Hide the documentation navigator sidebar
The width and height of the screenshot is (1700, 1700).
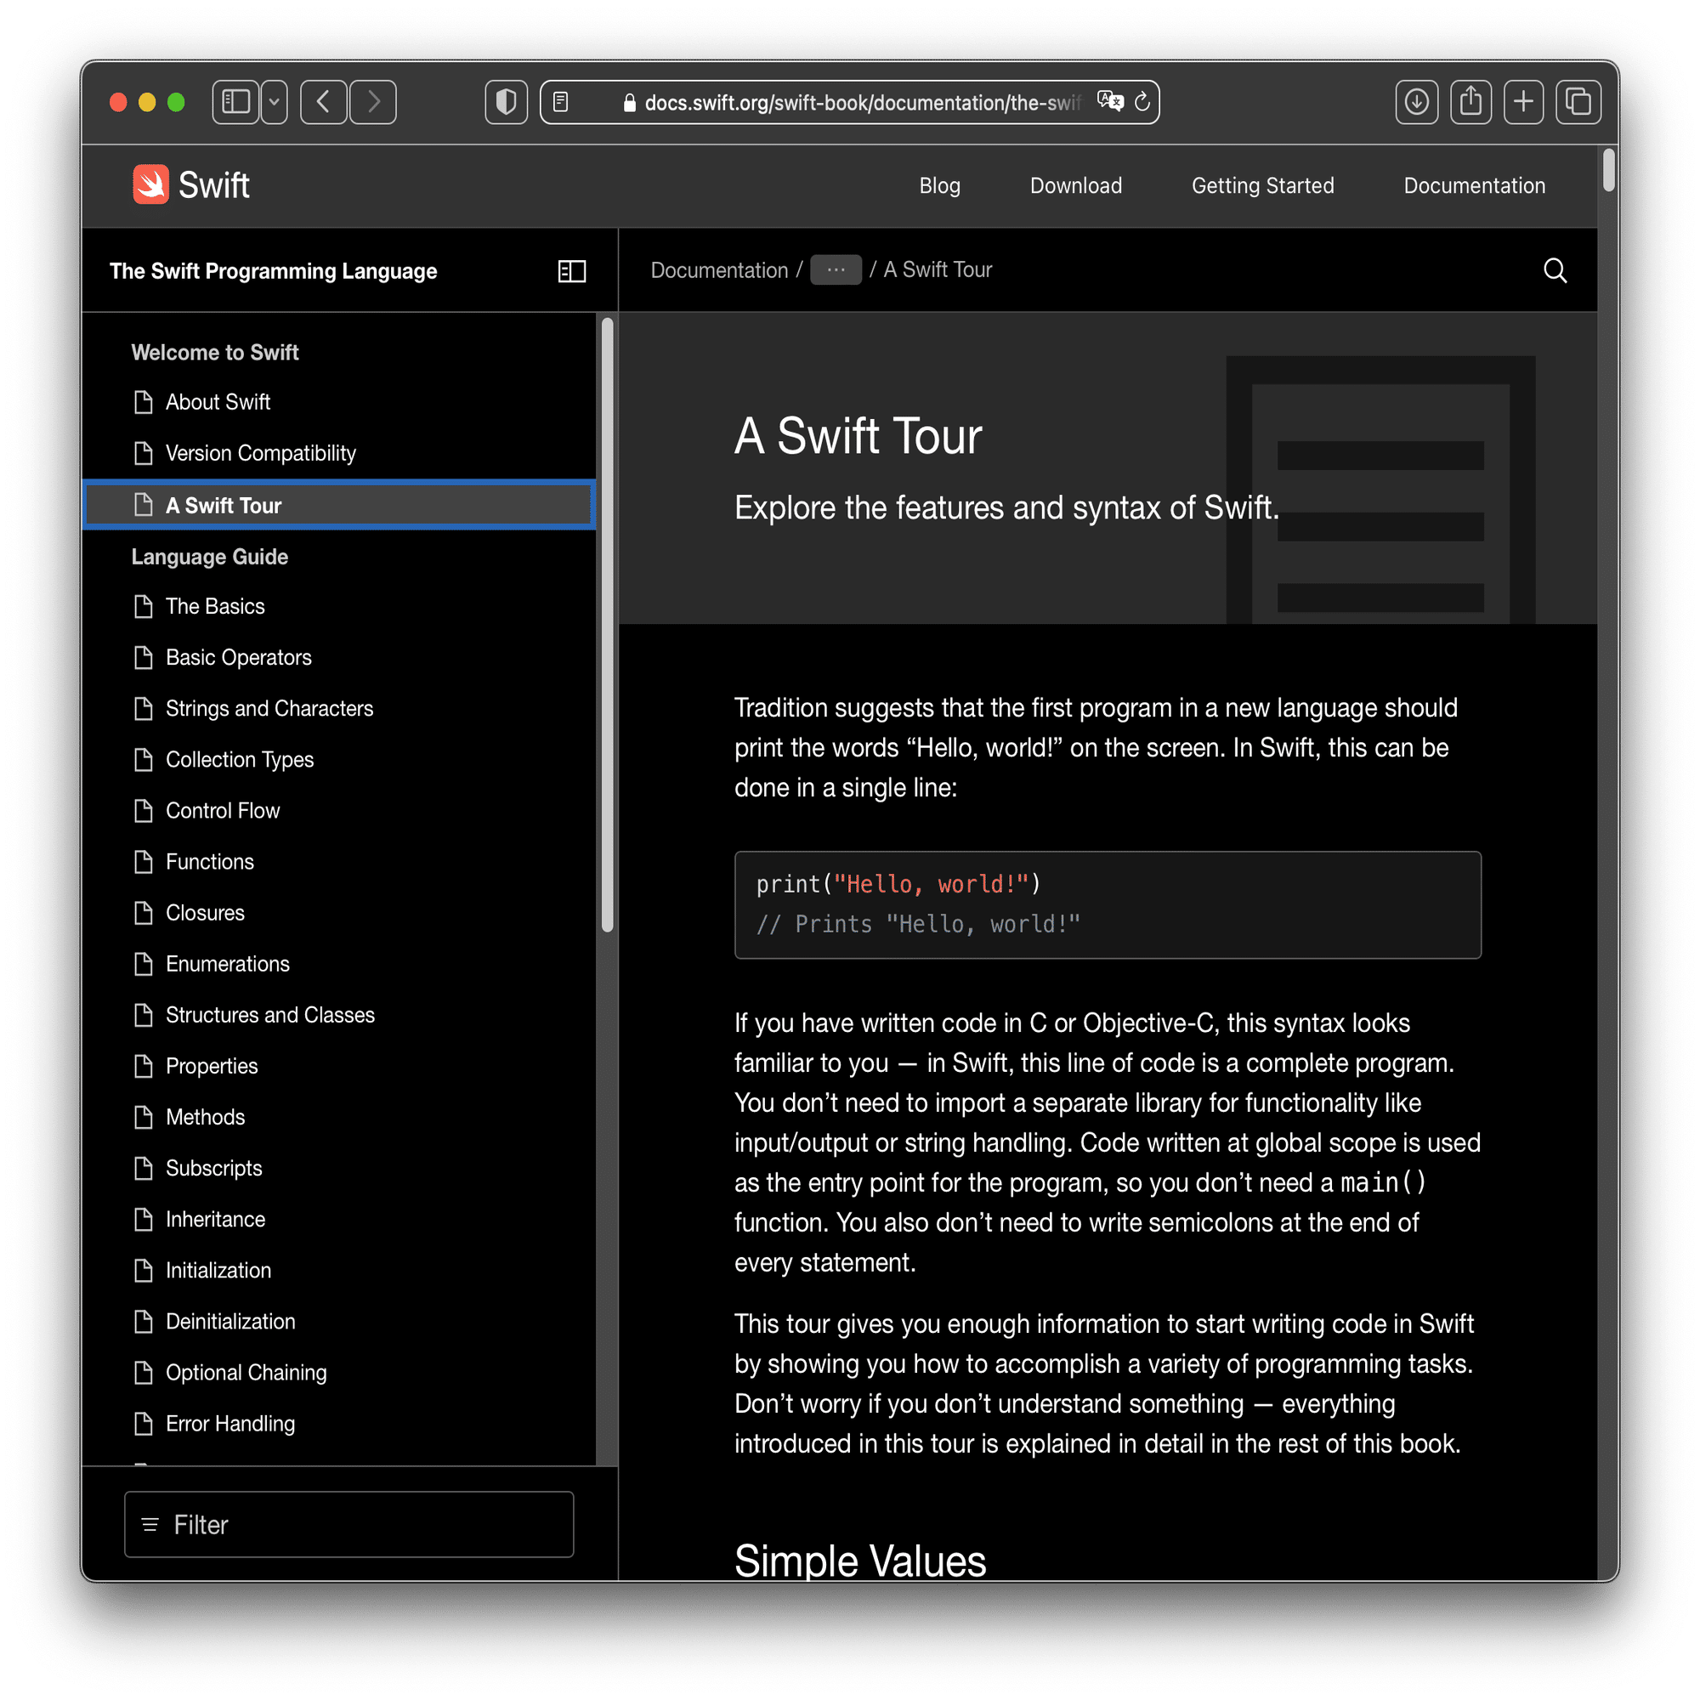pos(572,271)
